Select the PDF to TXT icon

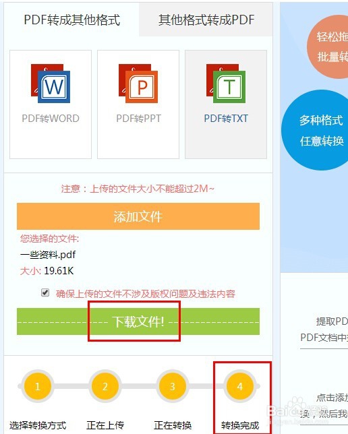(226, 84)
